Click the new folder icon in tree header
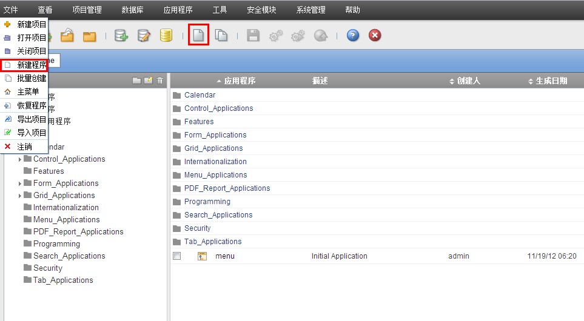 click(136, 81)
